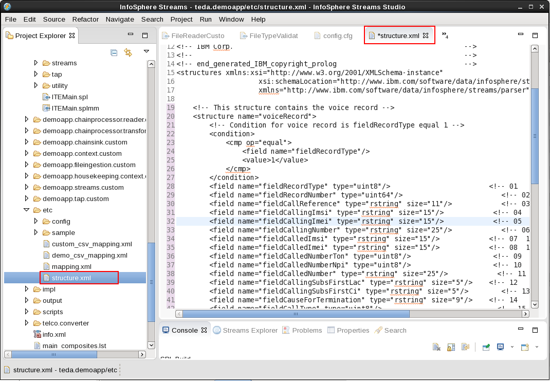Expand the config folder under etc
This screenshot has width=550, height=381.
click(36, 221)
